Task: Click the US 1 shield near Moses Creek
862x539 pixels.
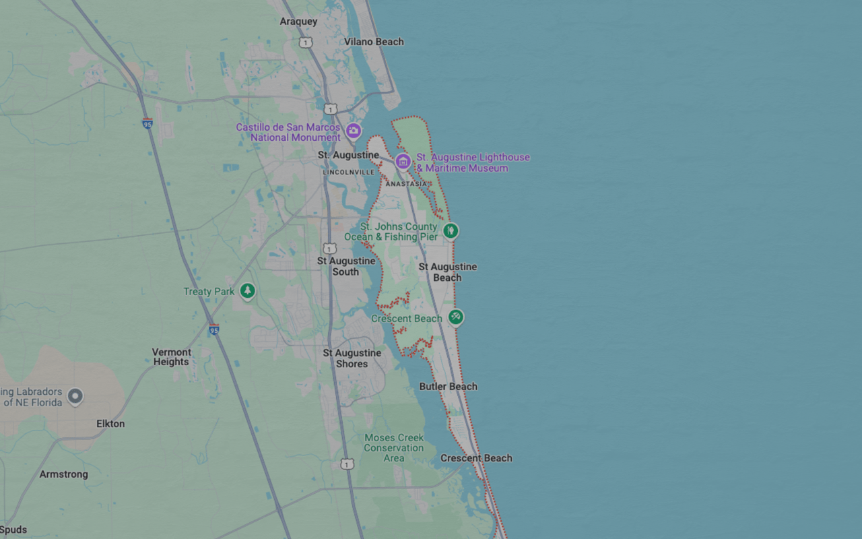Action: click(x=347, y=464)
